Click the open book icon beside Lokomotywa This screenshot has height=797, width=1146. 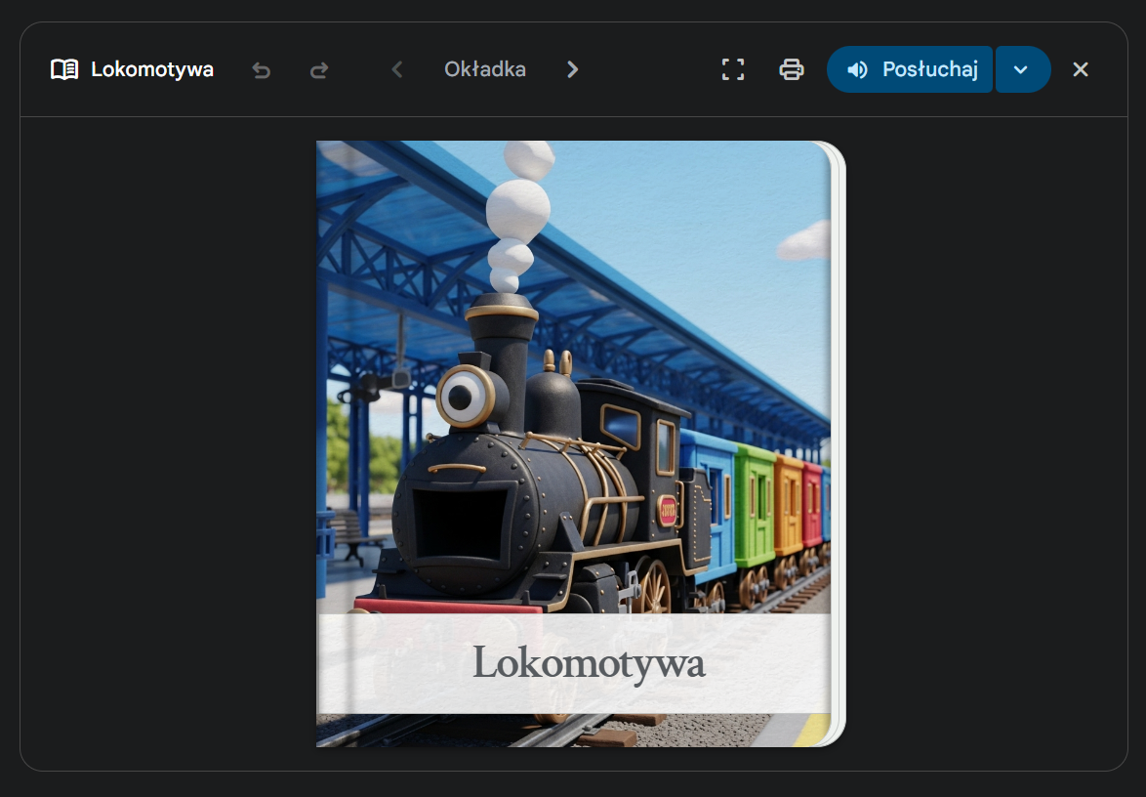64,69
